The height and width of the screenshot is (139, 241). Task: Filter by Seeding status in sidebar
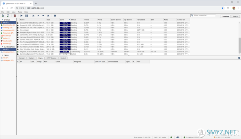click(8, 28)
